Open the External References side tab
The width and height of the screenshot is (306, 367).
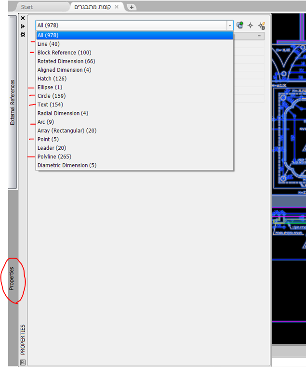tap(13, 102)
